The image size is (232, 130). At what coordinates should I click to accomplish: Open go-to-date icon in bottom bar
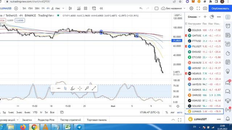pyautogui.click(x=62, y=112)
